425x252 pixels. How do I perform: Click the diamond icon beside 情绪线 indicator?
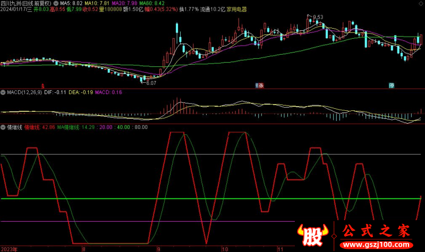[x=3, y=127]
